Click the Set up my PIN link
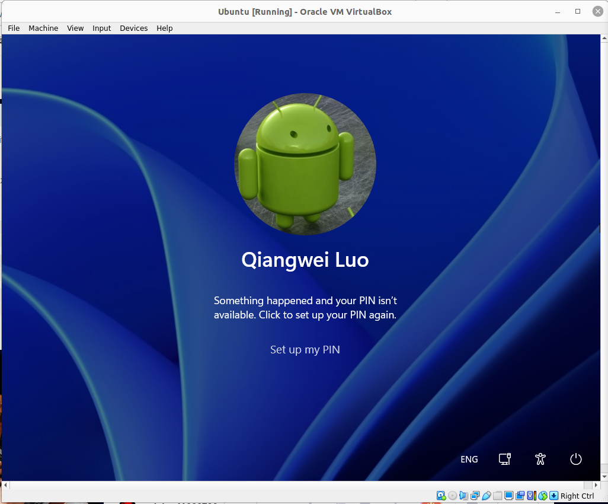This screenshot has width=608, height=504. (x=305, y=350)
